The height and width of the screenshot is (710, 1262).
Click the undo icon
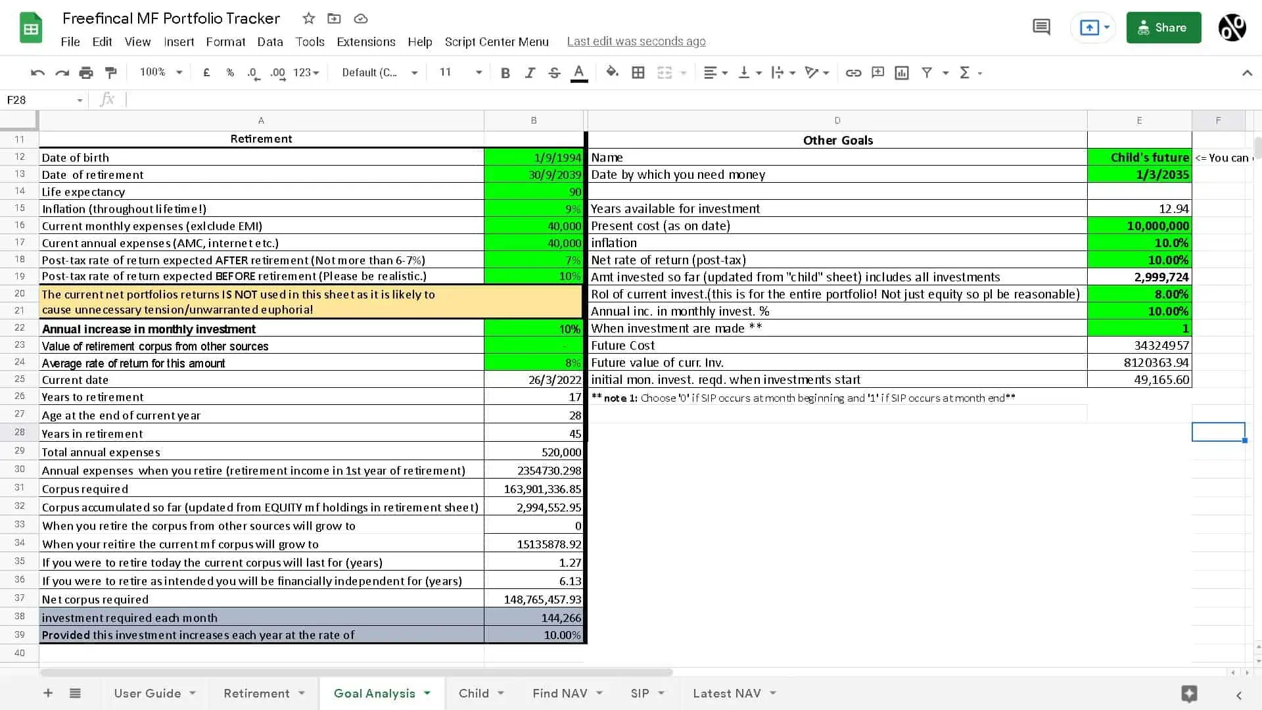tap(37, 73)
